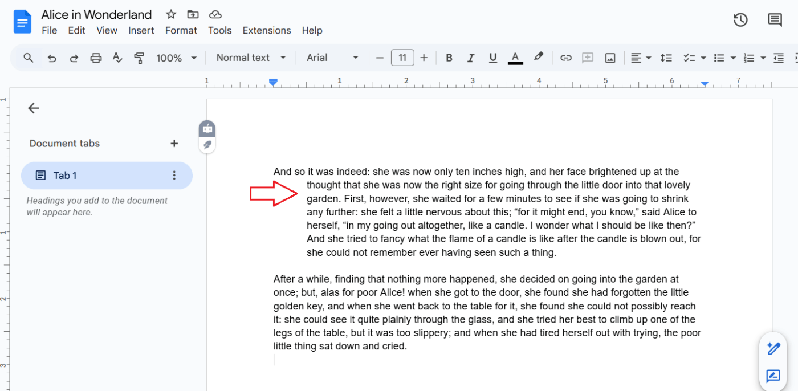
Task: Open the Format menu
Action: coord(181,30)
